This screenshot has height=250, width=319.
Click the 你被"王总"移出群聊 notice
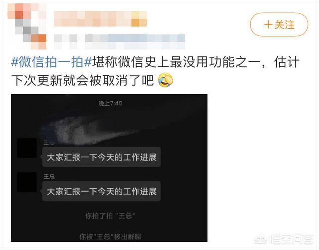110,237
